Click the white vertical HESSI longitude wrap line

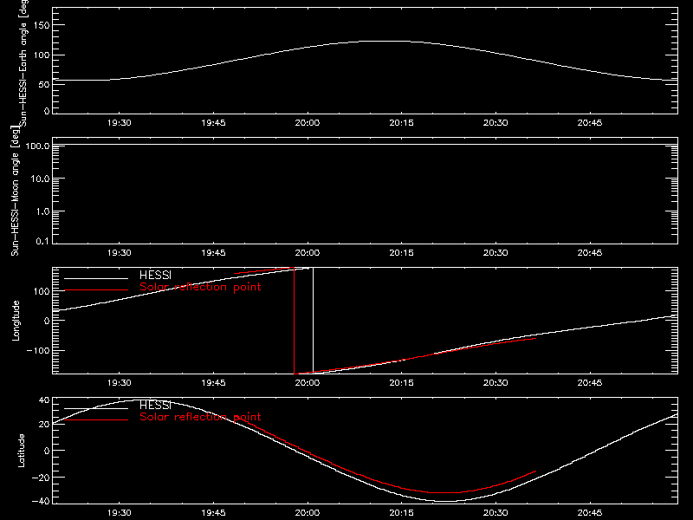313,321
